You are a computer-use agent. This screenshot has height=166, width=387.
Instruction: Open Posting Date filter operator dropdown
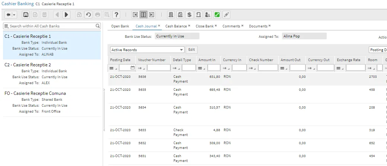113,68
